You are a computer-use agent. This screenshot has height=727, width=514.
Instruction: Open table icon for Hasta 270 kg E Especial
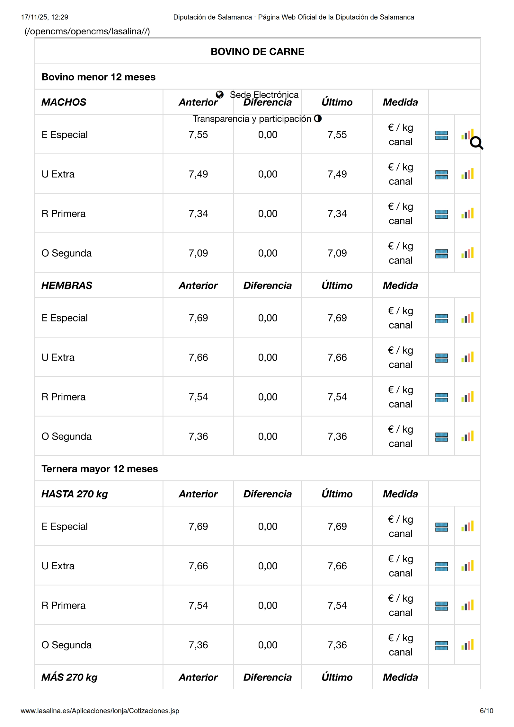click(x=441, y=527)
